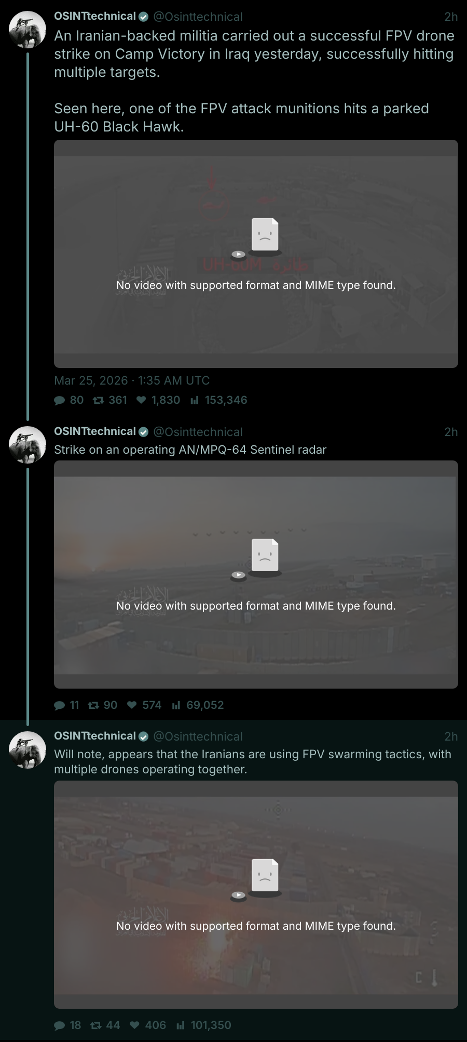This screenshot has width=467, height=1042.
Task: Like the Camp Victory drone strike tweet
Action: (x=141, y=400)
